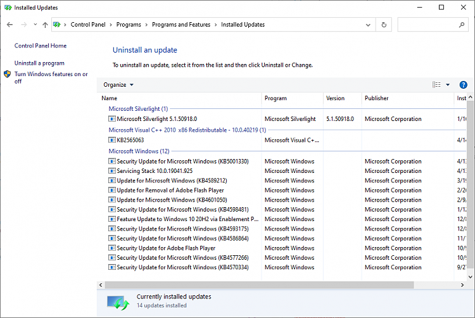The image size is (475, 318).
Task: Collapse Microsoft Windows (12) group
Action: [139, 151]
